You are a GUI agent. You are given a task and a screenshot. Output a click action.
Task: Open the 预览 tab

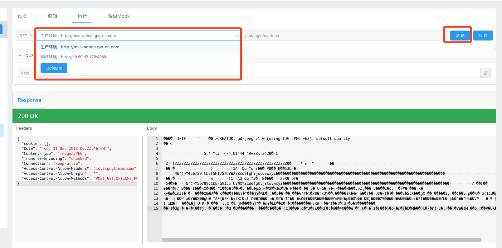click(x=22, y=16)
